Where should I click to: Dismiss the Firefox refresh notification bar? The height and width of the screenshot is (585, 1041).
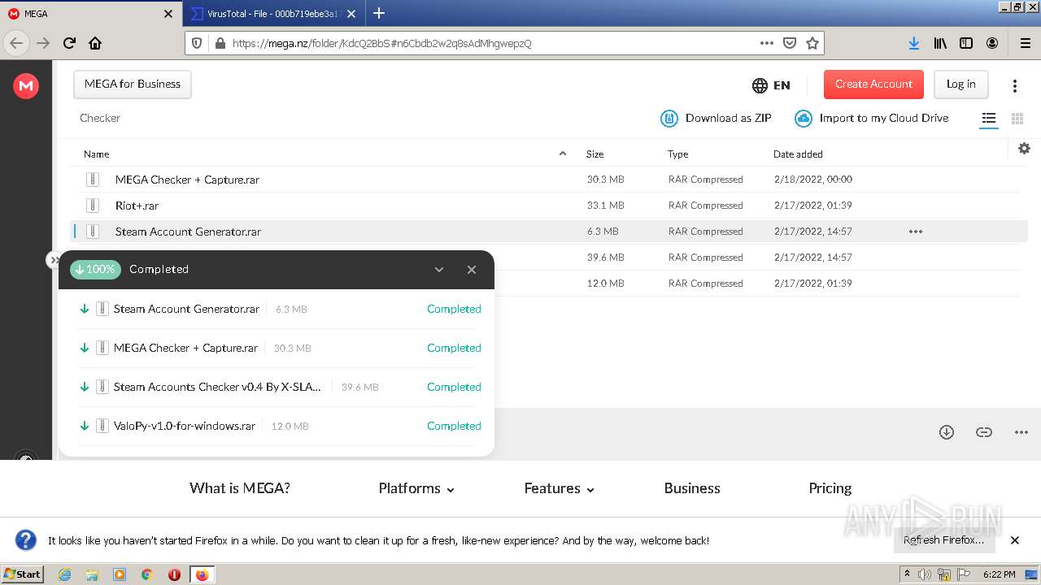point(1015,540)
